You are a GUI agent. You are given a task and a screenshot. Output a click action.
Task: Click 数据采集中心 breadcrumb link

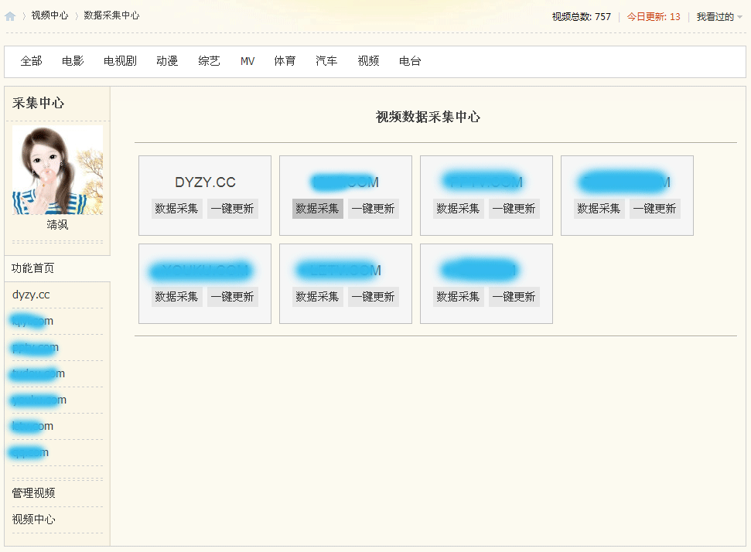pos(111,15)
